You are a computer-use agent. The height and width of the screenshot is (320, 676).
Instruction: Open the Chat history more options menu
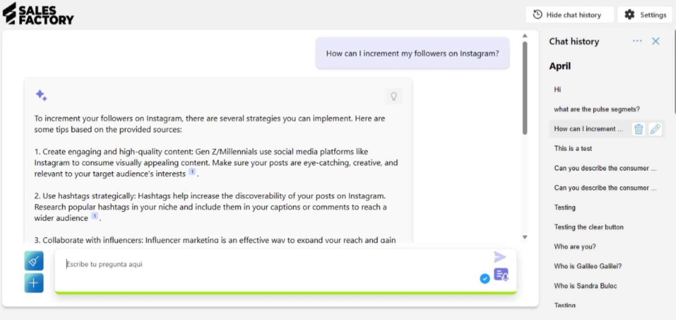coord(637,41)
